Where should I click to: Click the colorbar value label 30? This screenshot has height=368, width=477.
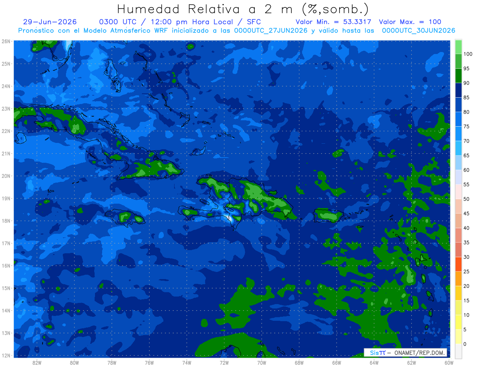pyautogui.click(x=466, y=257)
